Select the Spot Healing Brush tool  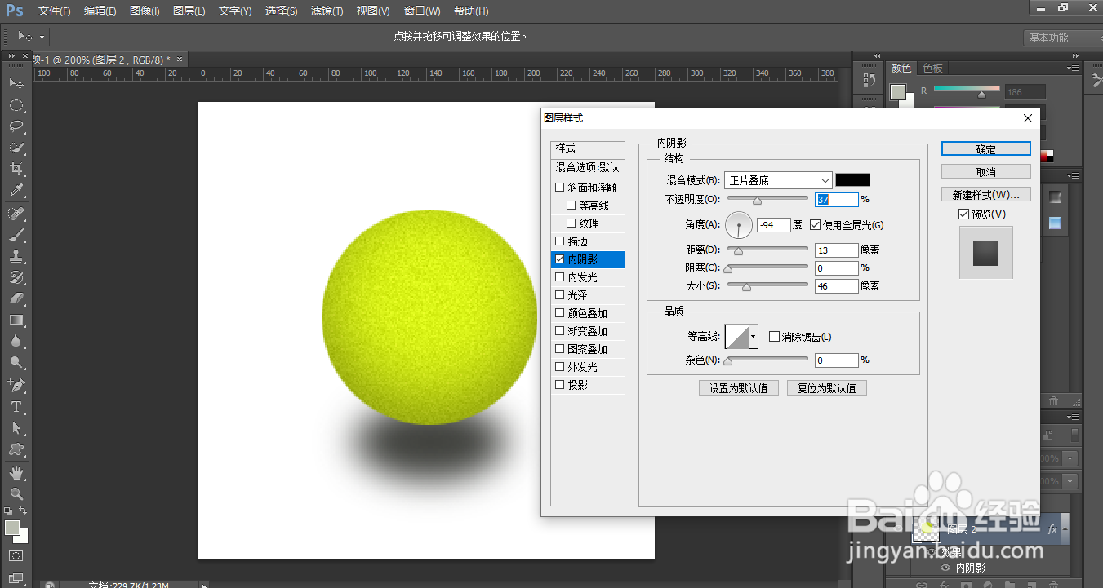point(16,214)
